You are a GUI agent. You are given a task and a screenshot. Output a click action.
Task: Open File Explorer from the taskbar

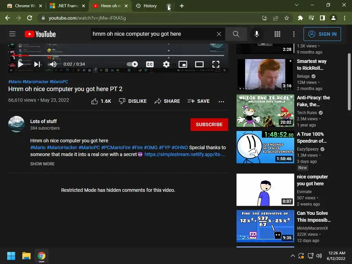[26, 256]
